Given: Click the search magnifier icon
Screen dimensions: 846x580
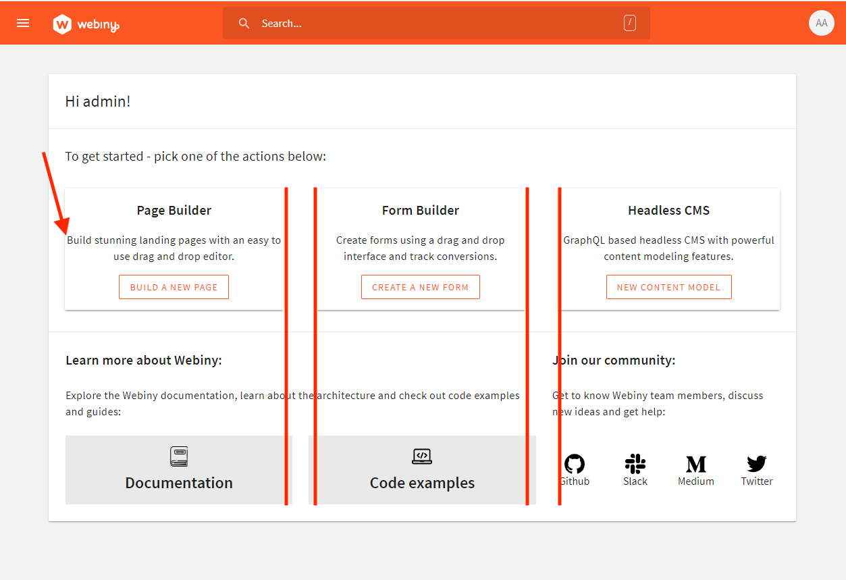Looking at the screenshot, I should [244, 24].
